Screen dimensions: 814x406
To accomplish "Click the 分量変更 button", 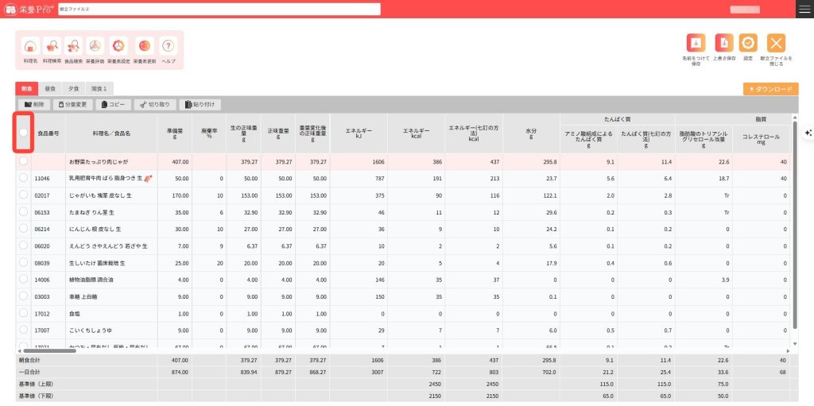I will coord(72,104).
